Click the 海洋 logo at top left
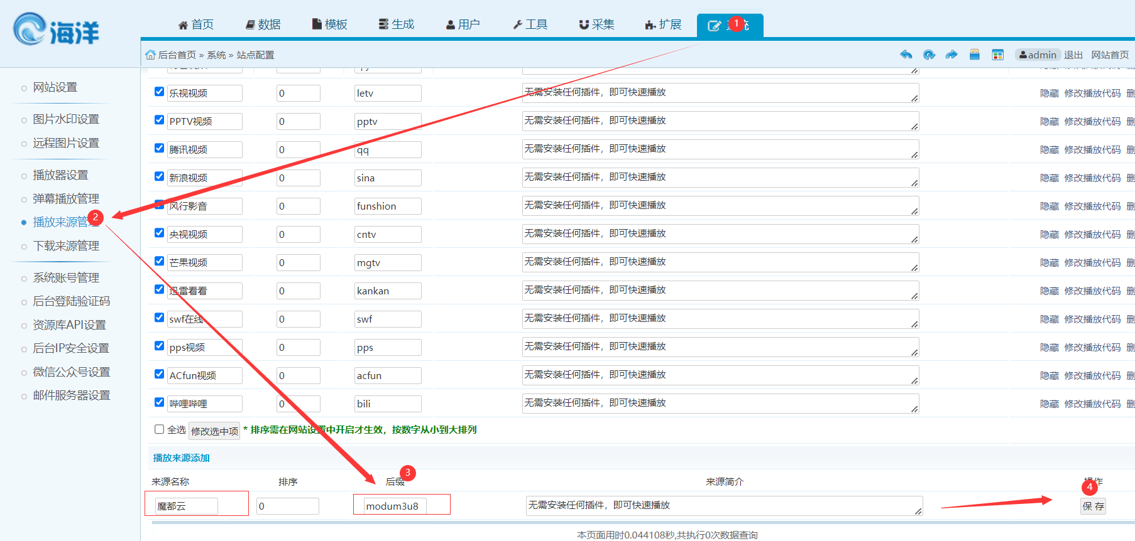 [57, 29]
